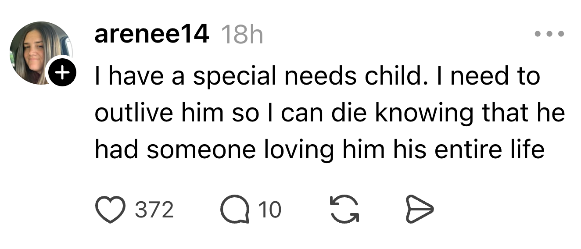Click the post line starting "outlive him so"
The height and width of the screenshot is (249, 581).
click(329, 113)
